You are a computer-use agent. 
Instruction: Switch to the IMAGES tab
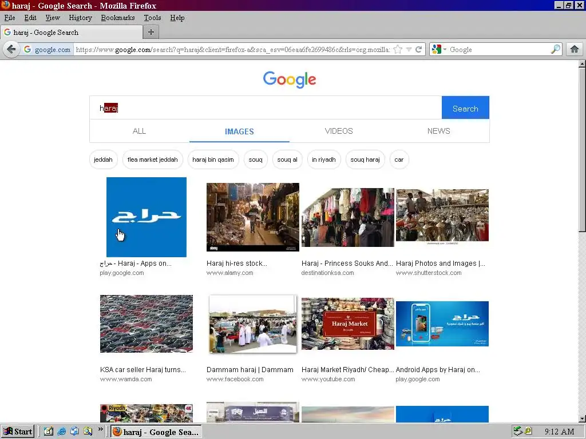[x=239, y=131]
